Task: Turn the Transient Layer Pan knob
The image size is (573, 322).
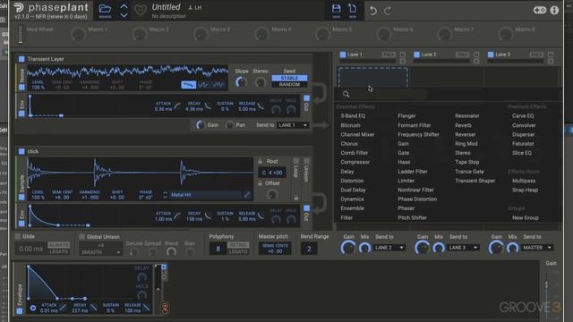Action: (229, 125)
